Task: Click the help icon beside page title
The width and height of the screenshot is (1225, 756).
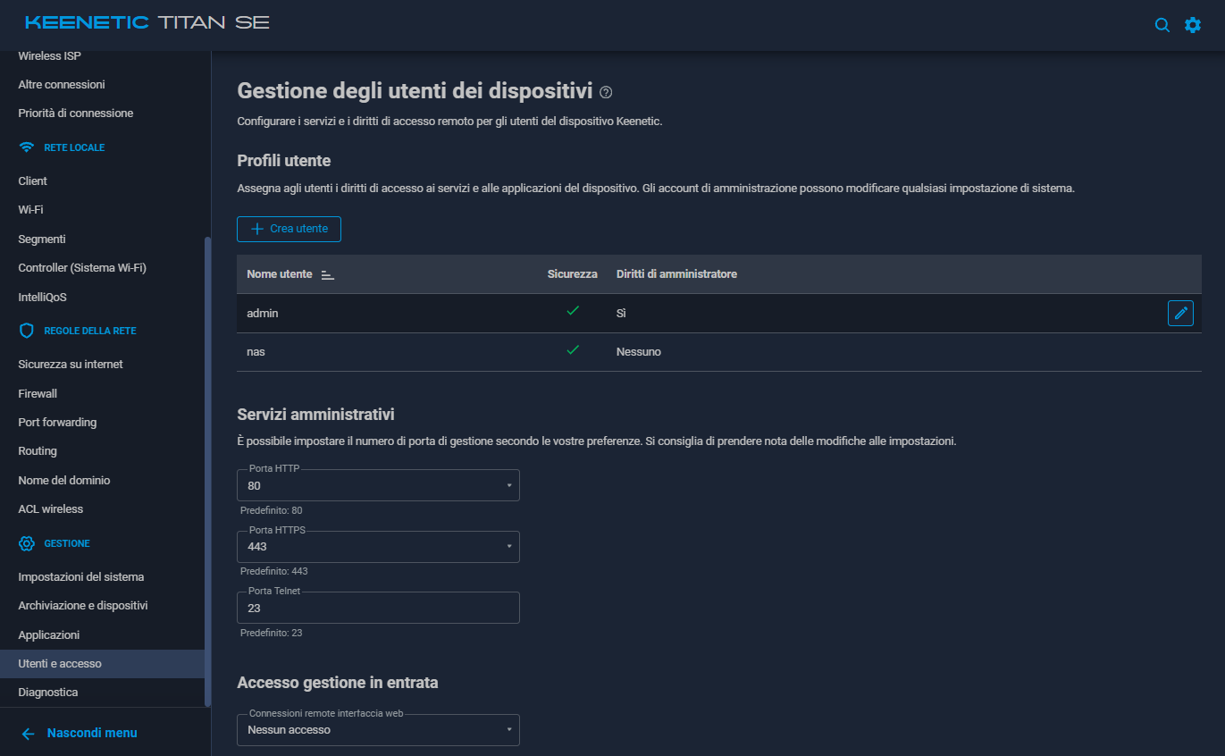Action: click(606, 92)
